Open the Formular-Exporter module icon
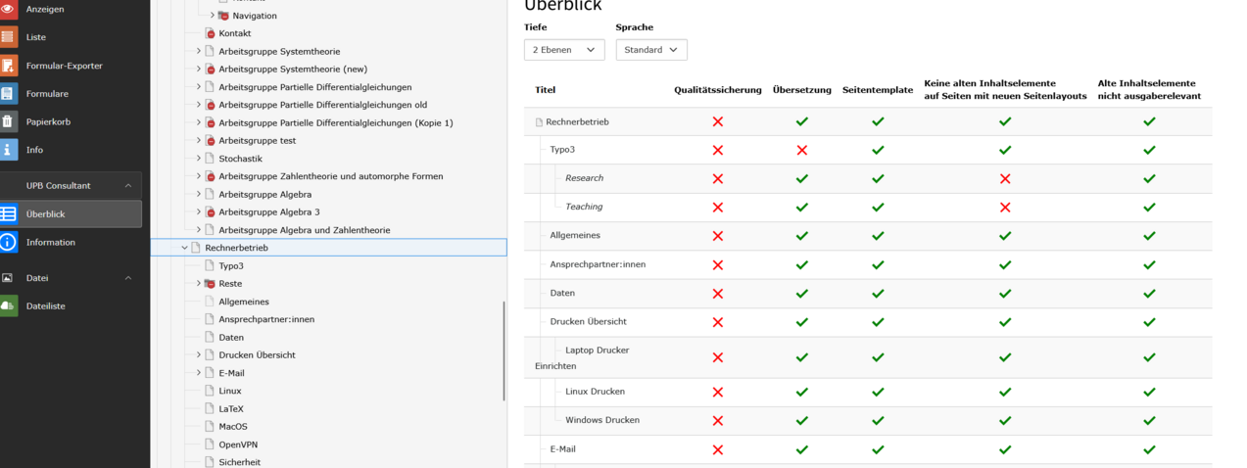1247x468 pixels. click(x=8, y=66)
